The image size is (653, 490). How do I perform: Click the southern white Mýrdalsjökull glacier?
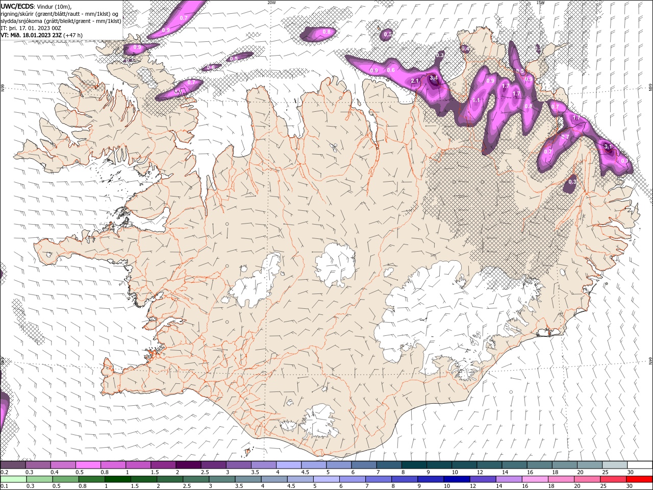pos(319,422)
